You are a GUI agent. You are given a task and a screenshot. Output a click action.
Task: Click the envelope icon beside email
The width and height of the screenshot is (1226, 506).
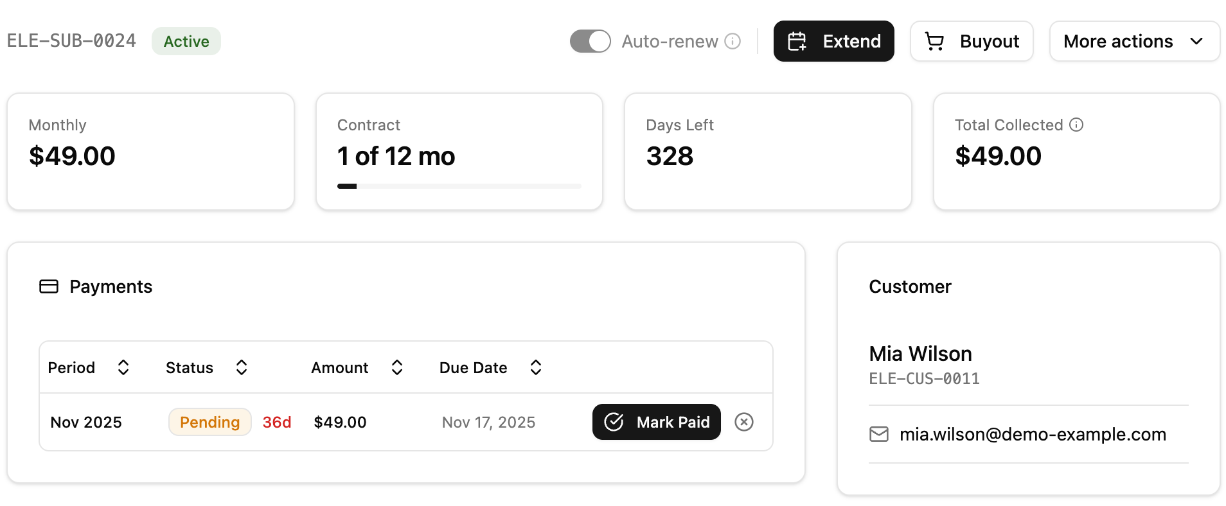click(878, 434)
